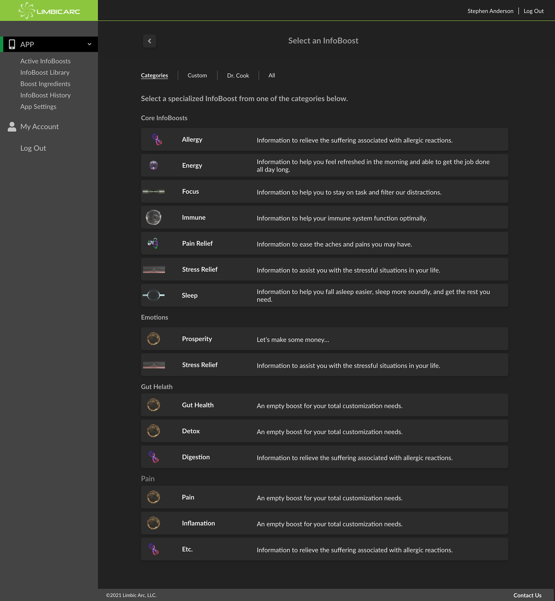Viewport: 555px width, 601px height.
Task: Click the Focus boost description text
Action: click(x=349, y=192)
